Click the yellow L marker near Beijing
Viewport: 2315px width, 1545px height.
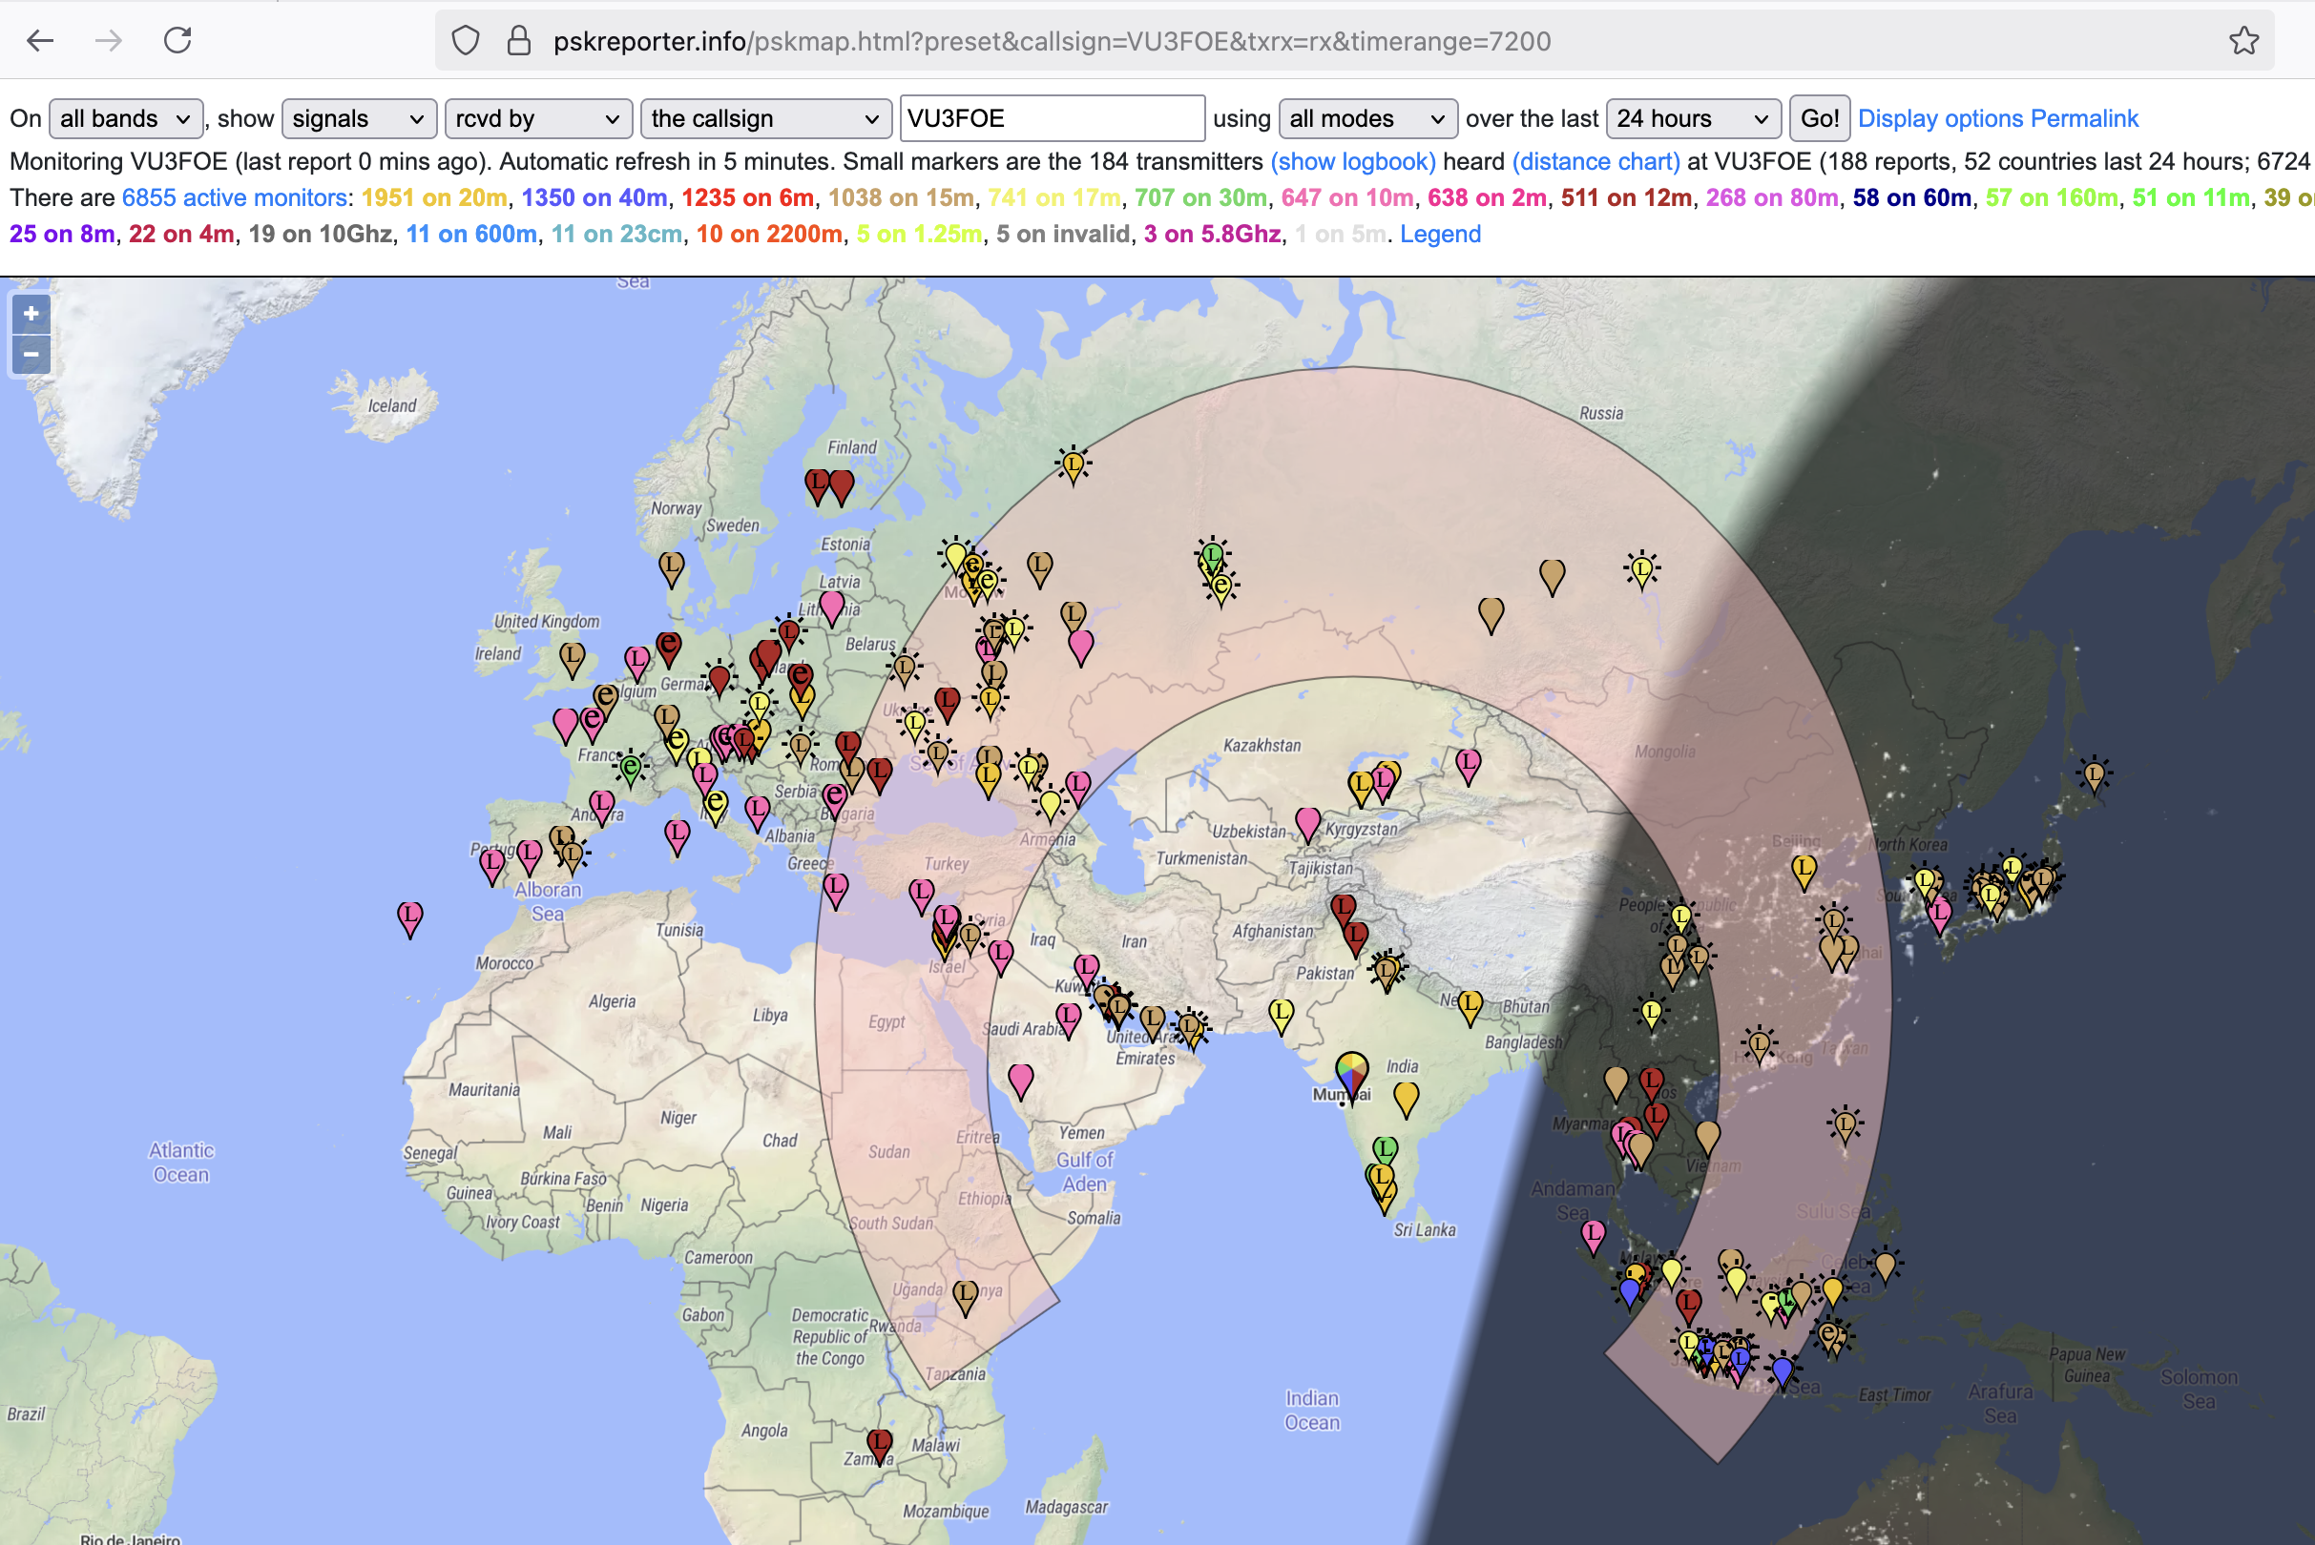1804,872
